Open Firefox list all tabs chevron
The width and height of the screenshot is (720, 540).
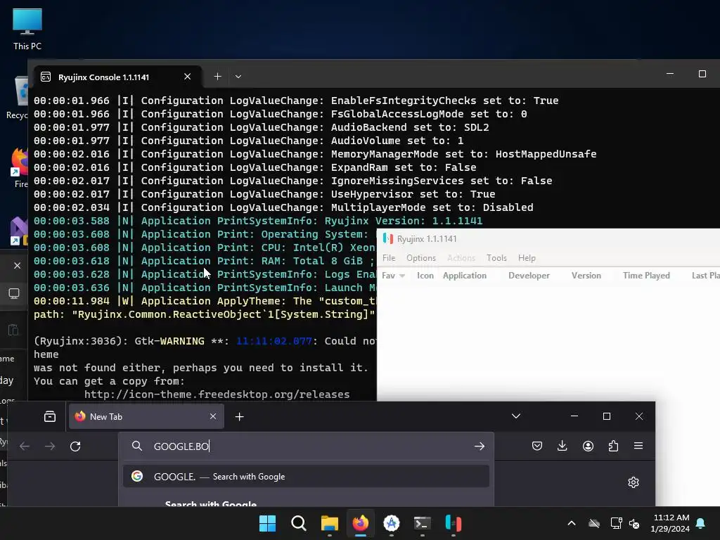(x=516, y=416)
